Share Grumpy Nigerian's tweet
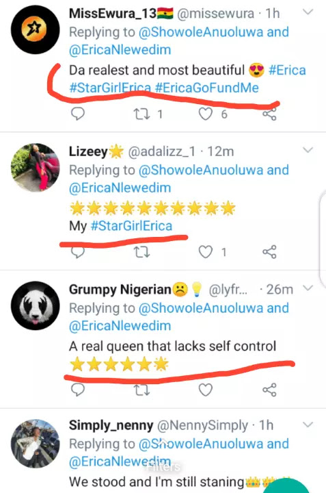This screenshot has width=326, height=493. (x=269, y=390)
